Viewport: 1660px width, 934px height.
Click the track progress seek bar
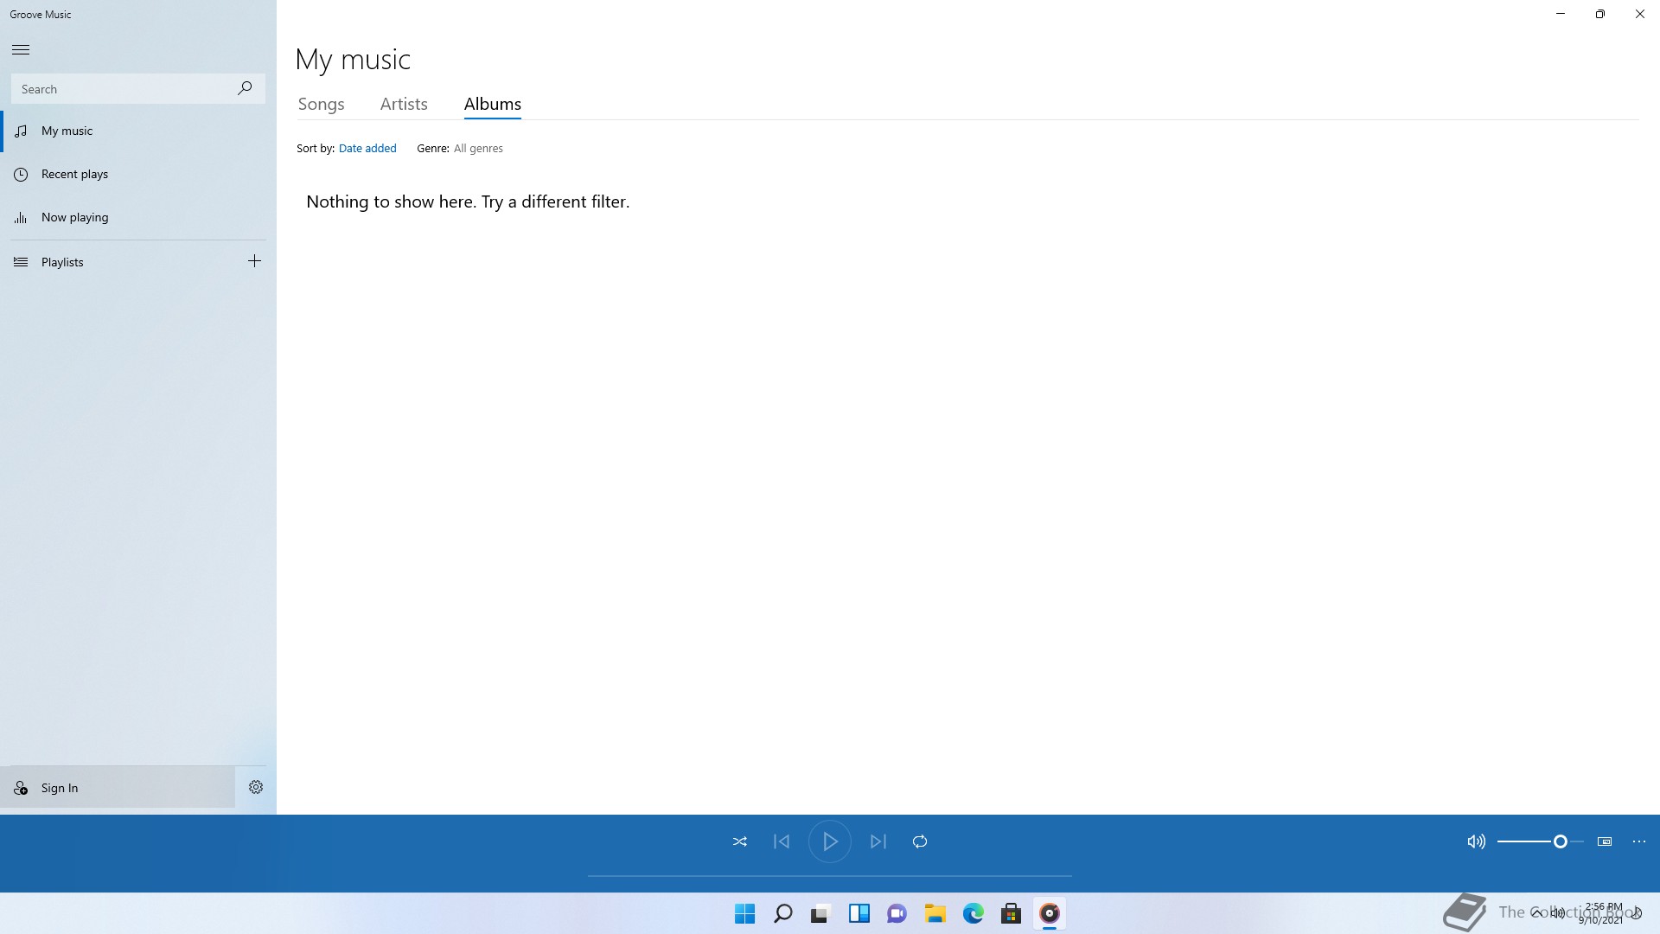click(830, 876)
